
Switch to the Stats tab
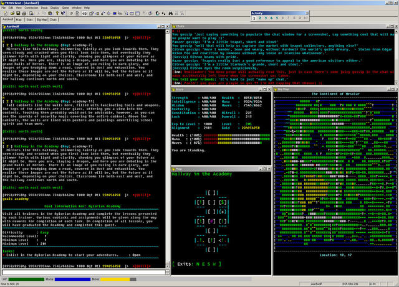pyautogui.click(x=29, y=19)
